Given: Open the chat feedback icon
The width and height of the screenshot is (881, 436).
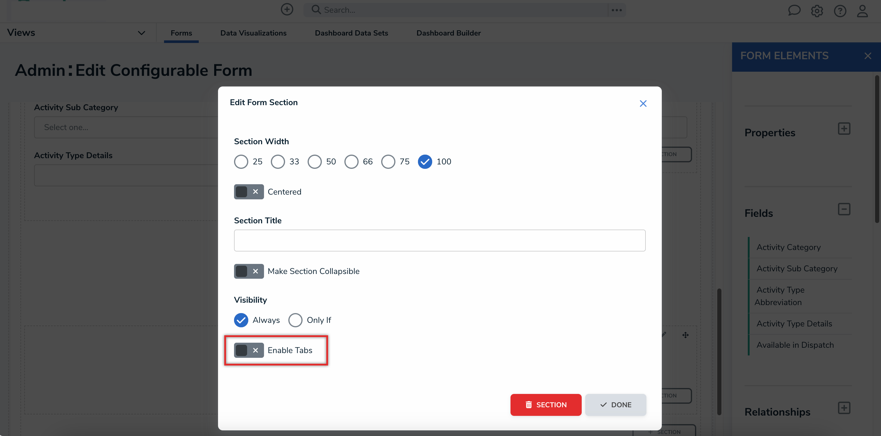Looking at the screenshot, I should [794, 11].
